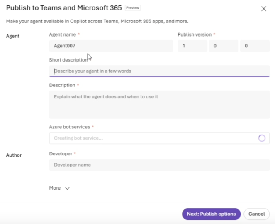Click Next: Publish options button
The height and width of the screenshot is (224, 275).
(212, 214)
